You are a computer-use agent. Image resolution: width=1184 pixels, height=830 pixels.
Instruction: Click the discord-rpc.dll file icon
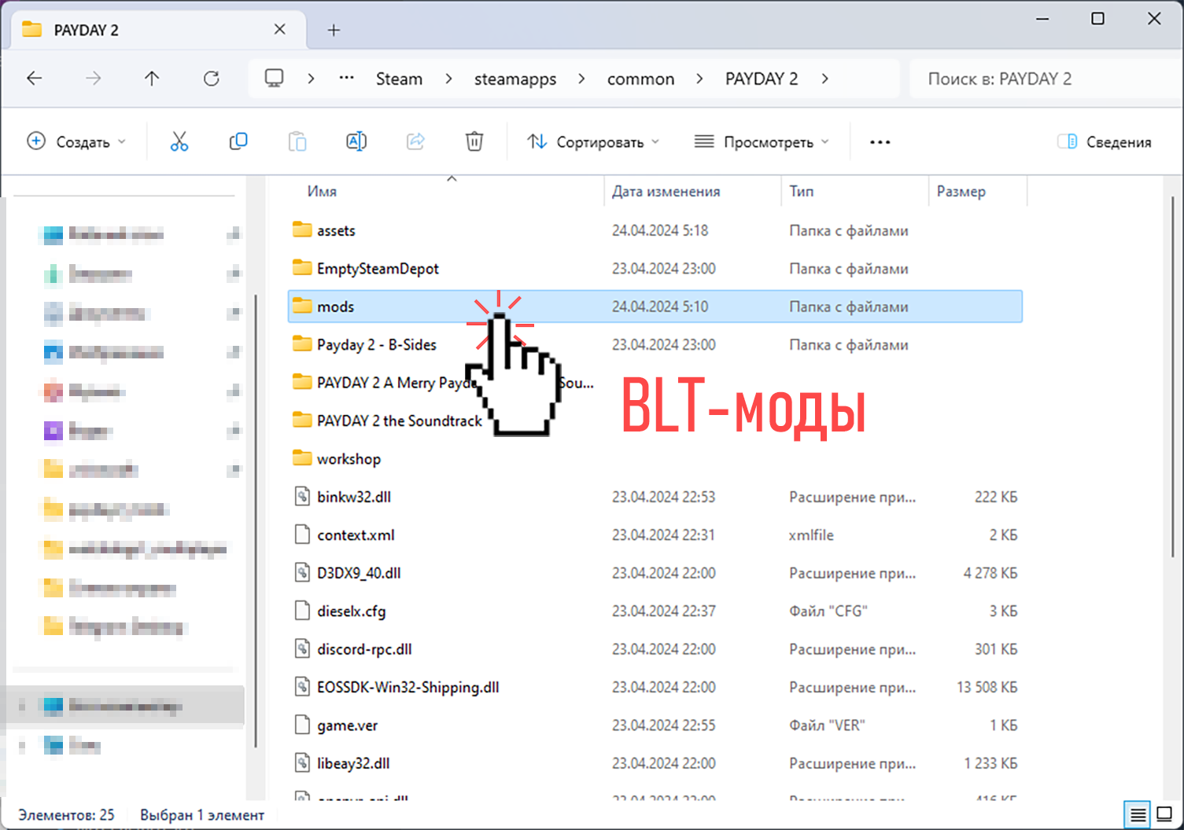coord(302,649)
